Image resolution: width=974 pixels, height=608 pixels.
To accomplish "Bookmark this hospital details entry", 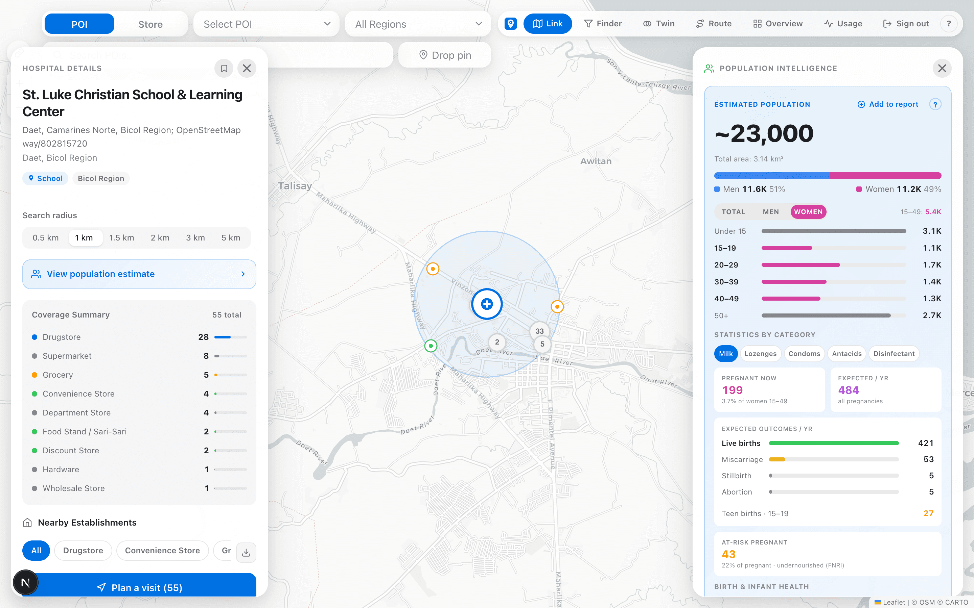I will [224, 68].
